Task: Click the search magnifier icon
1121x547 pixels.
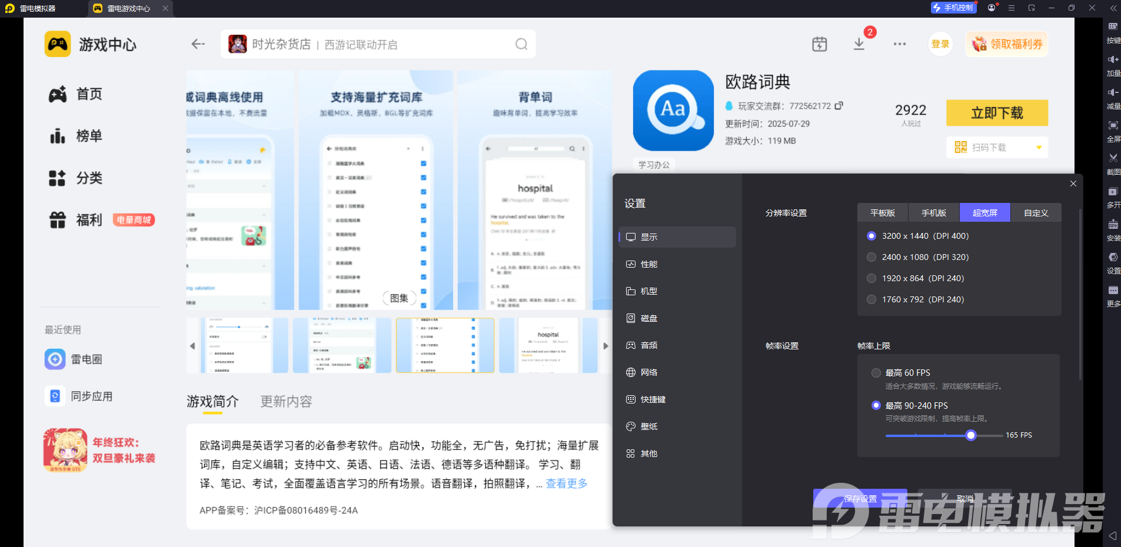Action: pos(521,44)
